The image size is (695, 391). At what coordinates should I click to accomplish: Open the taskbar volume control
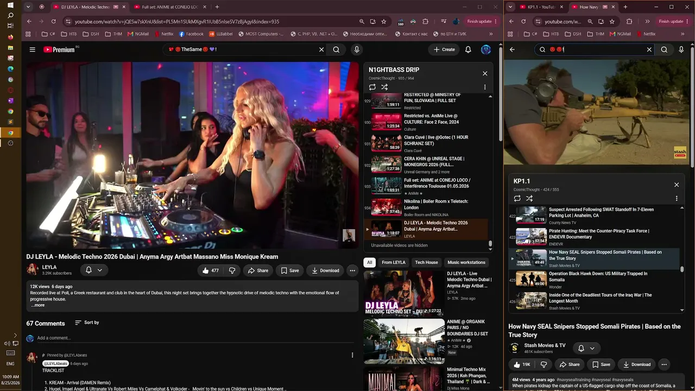pos(7,344)
